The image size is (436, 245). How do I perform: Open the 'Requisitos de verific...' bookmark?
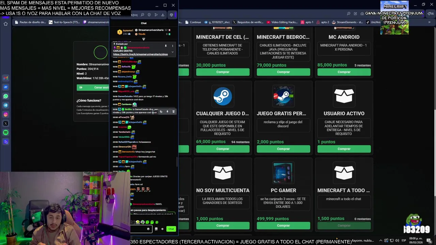click(x=248, y=22)
